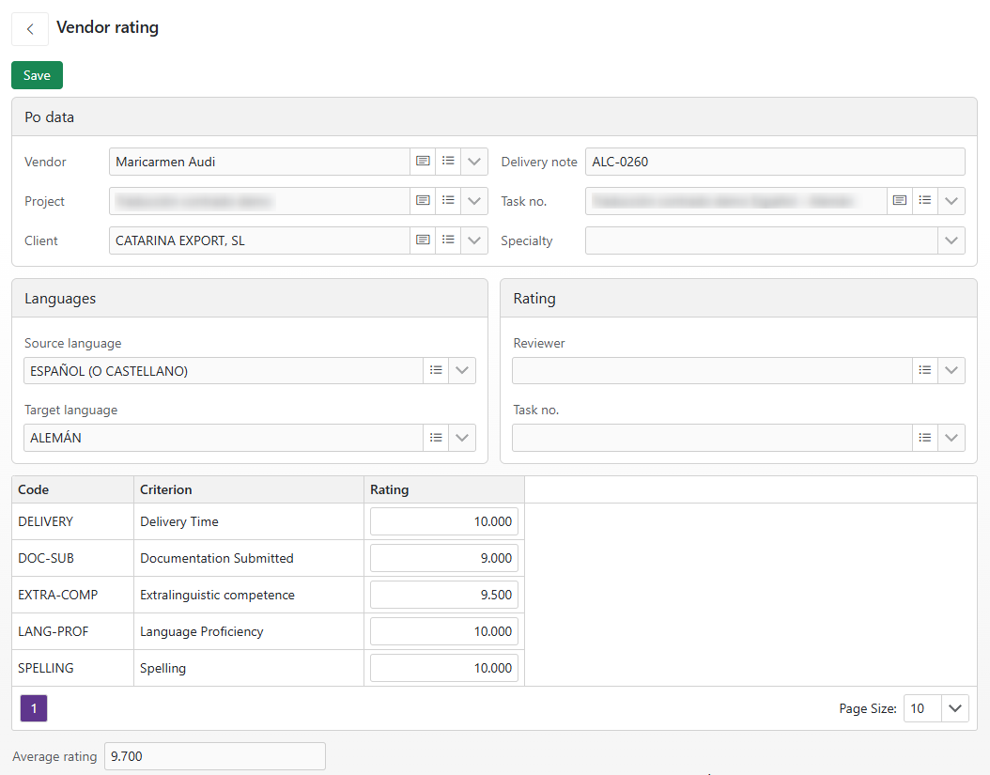Expand the Client dropdown
The height and width of the screenshot is (775, 990).
tap(474, 240)
